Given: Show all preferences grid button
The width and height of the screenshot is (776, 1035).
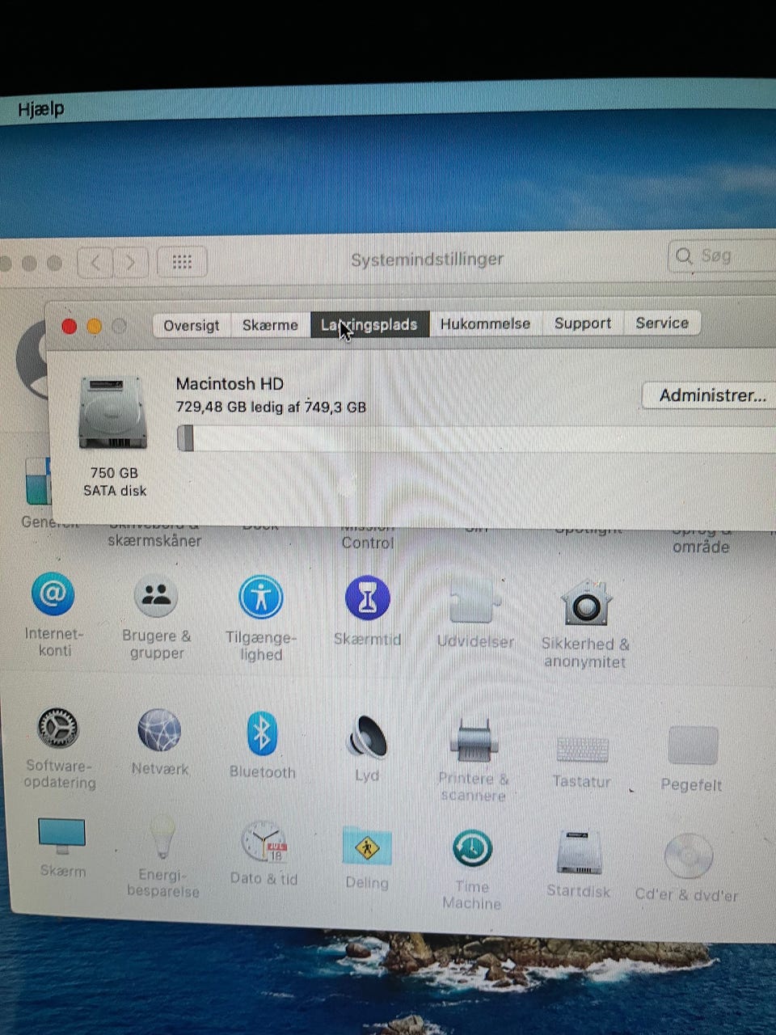Looking at the screenshot, I should [182, 262].
